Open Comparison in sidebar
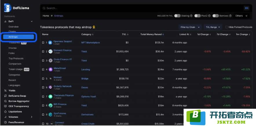 15,64
